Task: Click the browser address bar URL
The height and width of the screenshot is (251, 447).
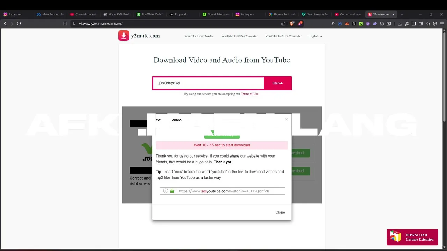Action: (x=101, y=24)
